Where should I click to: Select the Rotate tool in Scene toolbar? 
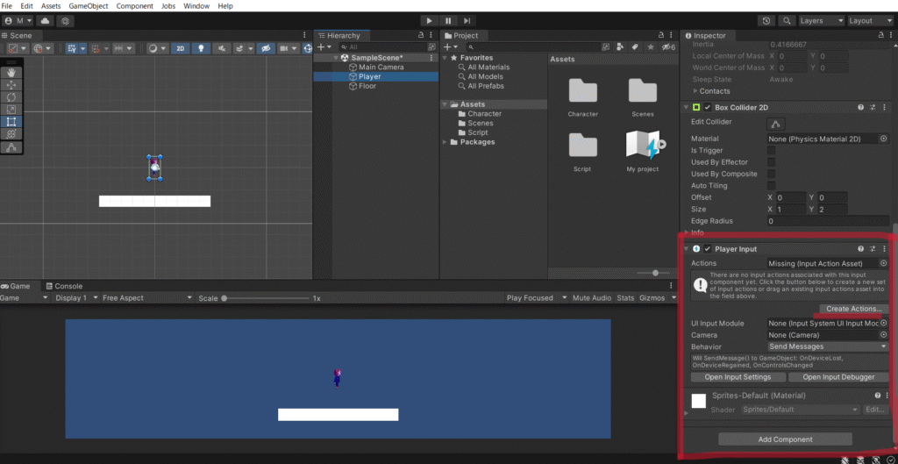12,96
